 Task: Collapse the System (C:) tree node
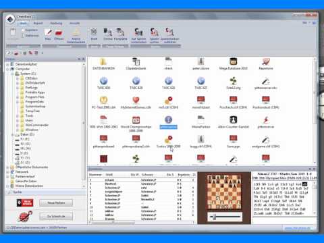pyautogui.click(x=13, y=74)
